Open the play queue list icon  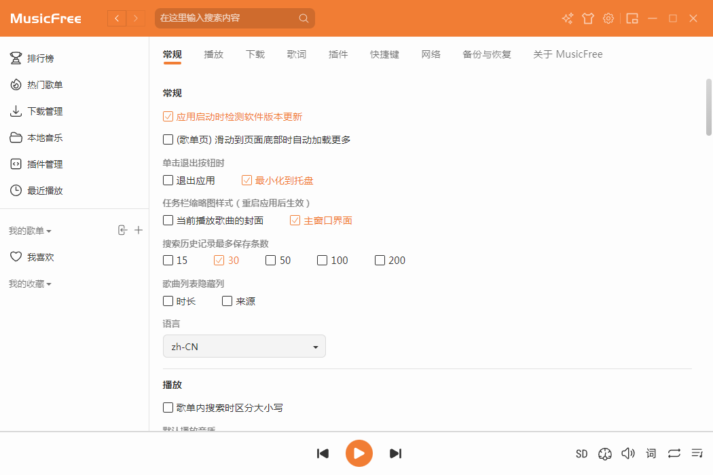pos(697,453)
